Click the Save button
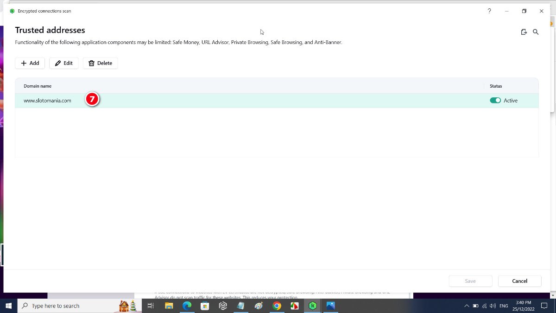This screenshot has width=556, height=313. point(470,281)
